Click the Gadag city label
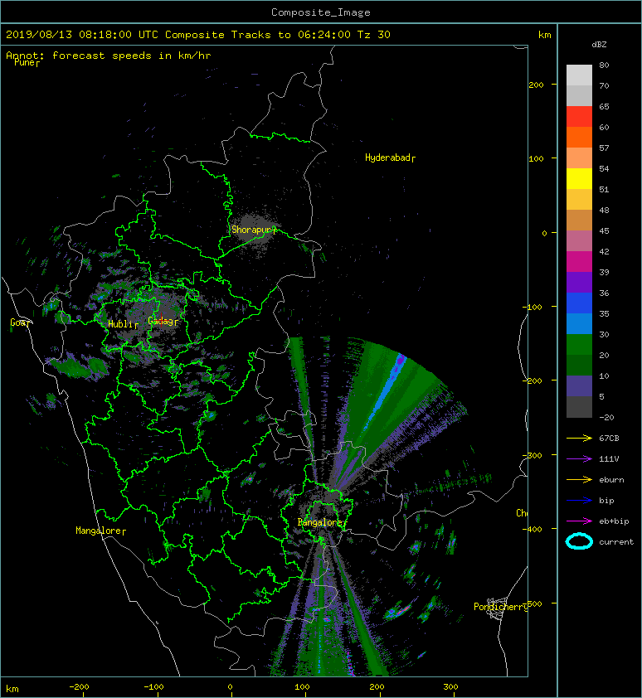Viewport: 642px width, 698px height. click(163, 321)
